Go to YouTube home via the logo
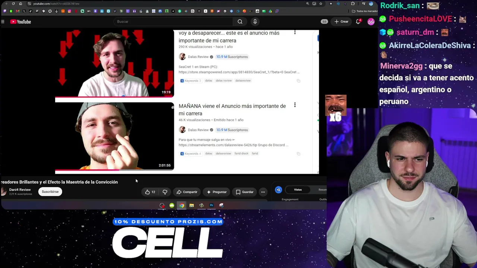The image size is (477, 268). click(x=20, y=22)
